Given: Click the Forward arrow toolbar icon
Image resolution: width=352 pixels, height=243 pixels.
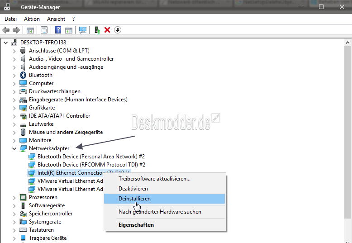Looking at the screenshot, I should click(16, 30).
